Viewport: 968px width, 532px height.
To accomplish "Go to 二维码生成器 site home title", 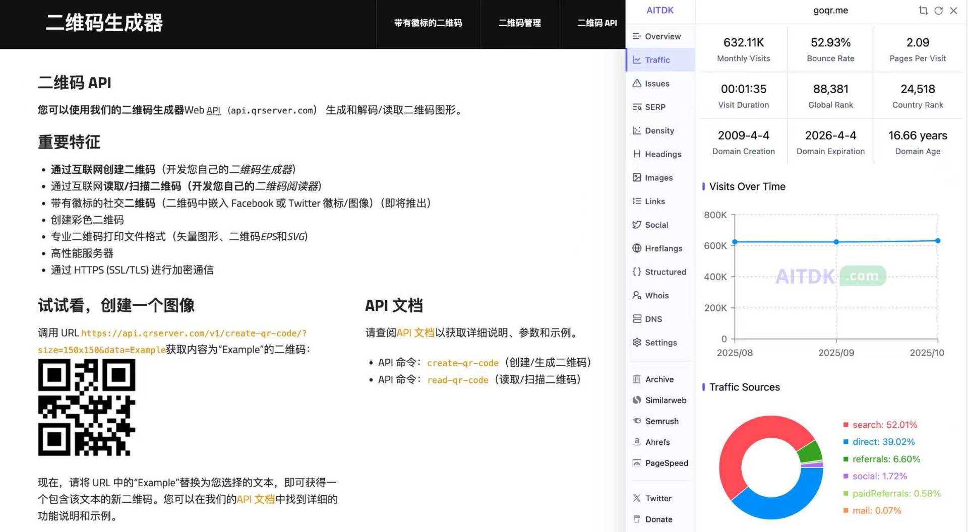I will coord(104,23).
